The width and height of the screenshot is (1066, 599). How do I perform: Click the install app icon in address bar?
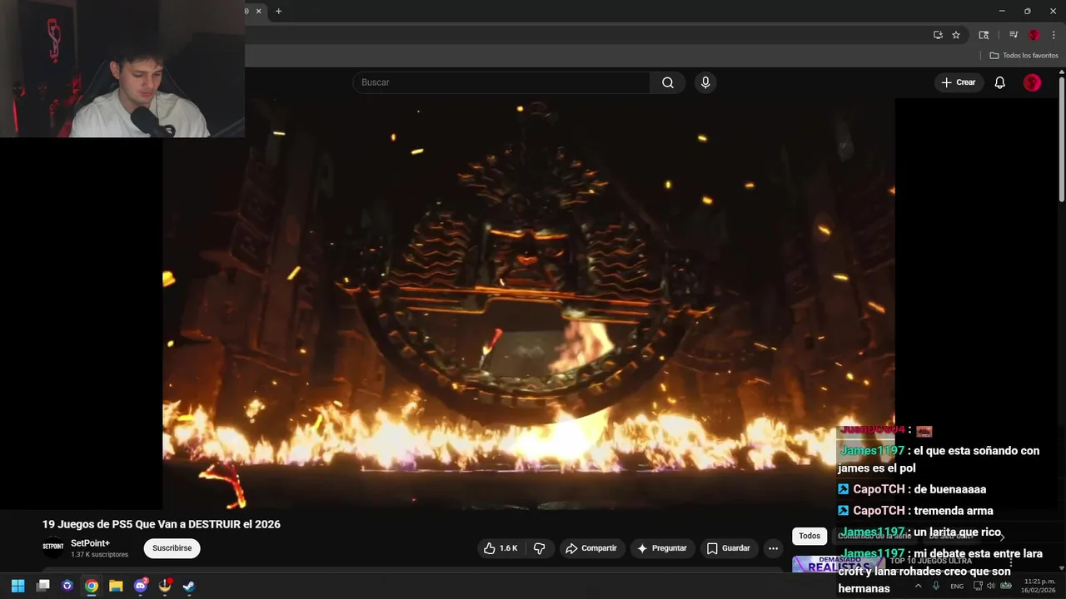click(x=938, y=35)
